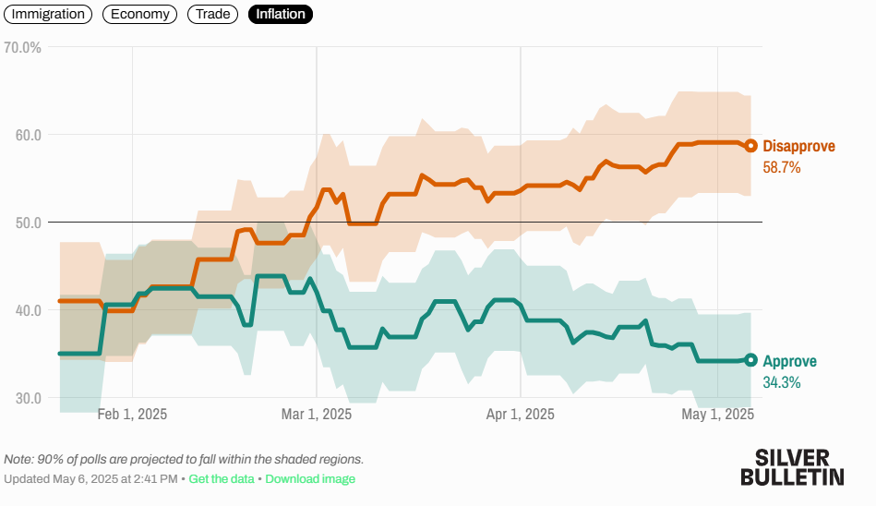The height and width of the screenshot is (506, 876).
Task: Click the "Download image" link
Action: click(x=310, y=479)
